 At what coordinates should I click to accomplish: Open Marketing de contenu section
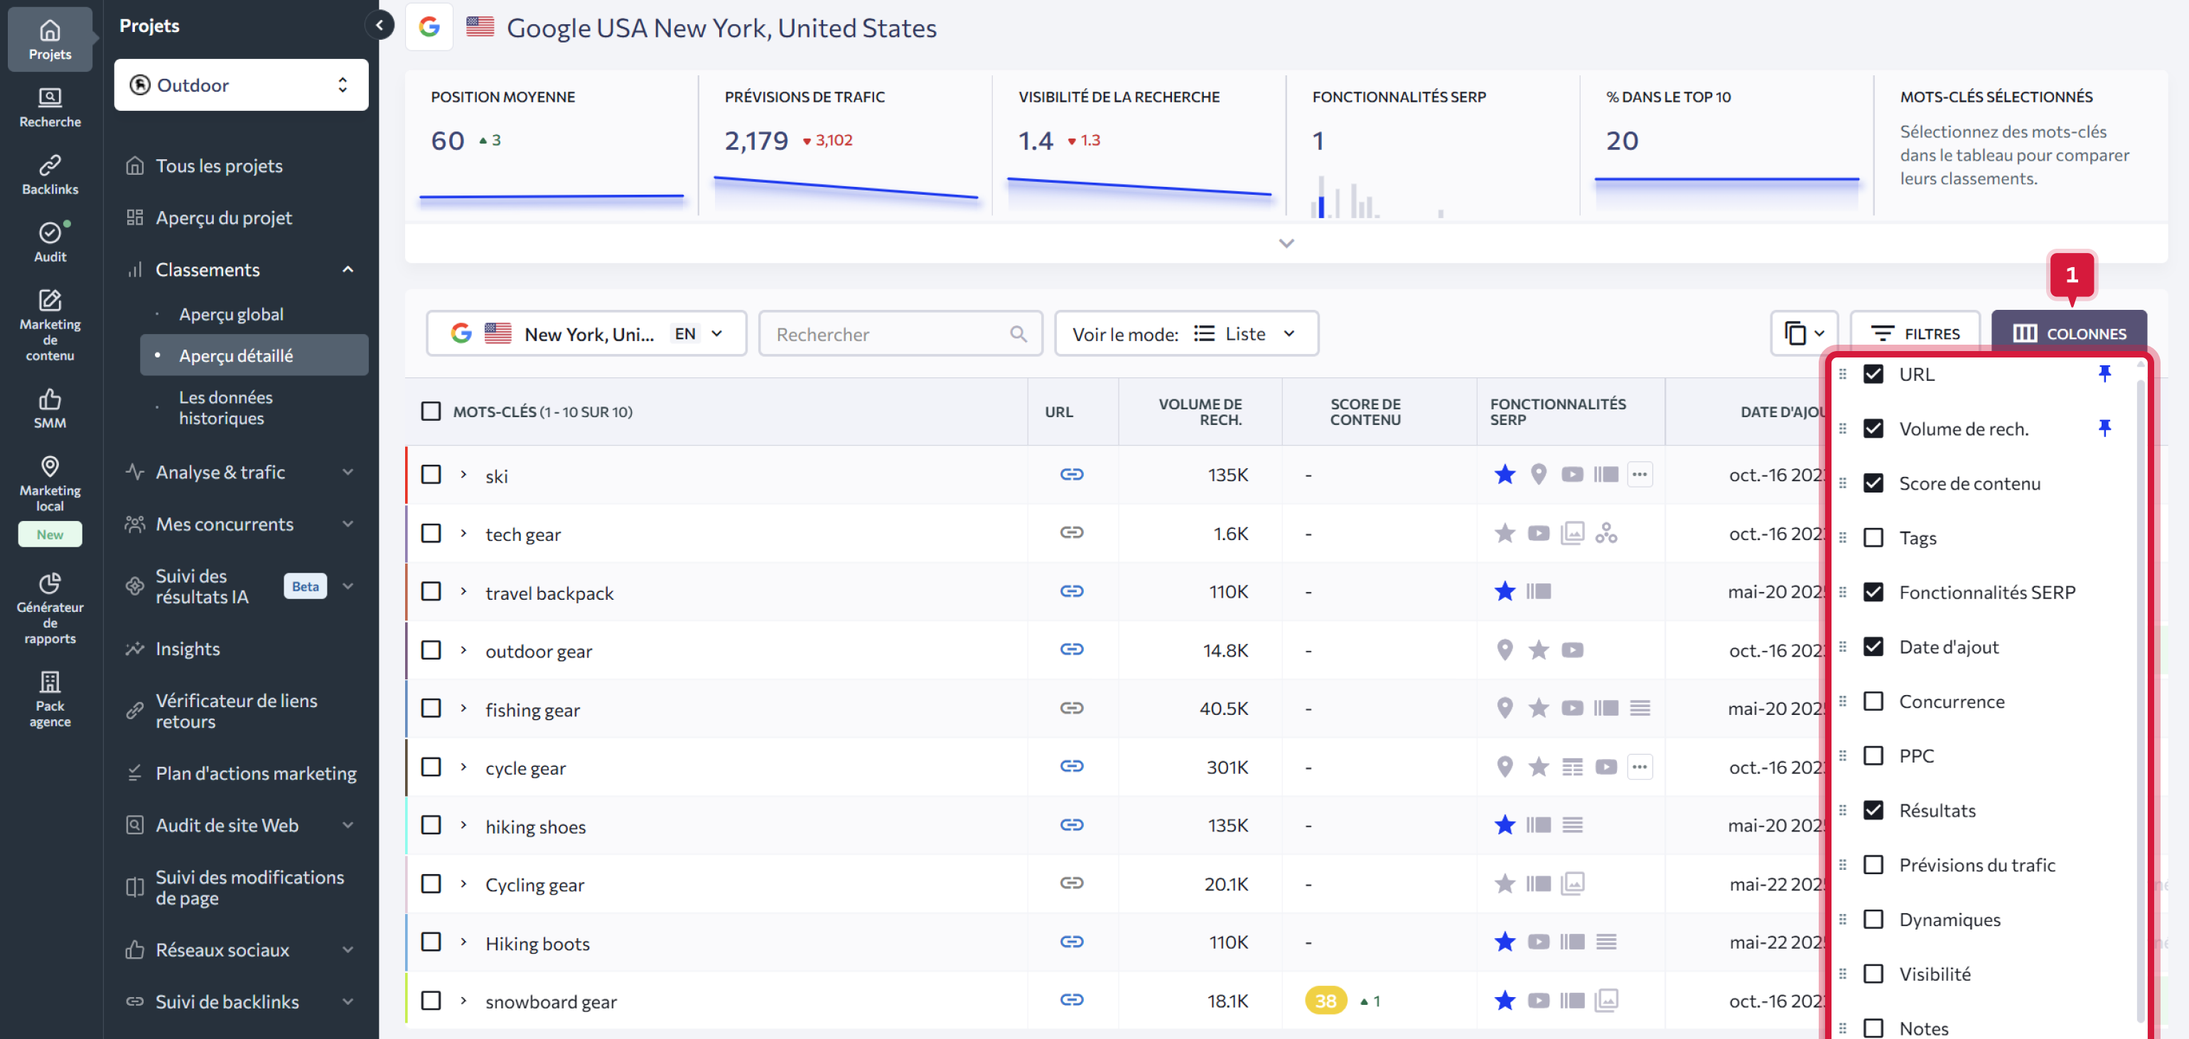coord(50,325)
